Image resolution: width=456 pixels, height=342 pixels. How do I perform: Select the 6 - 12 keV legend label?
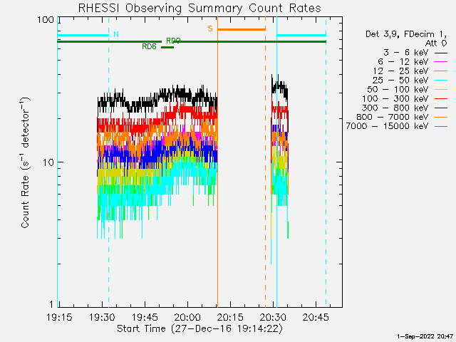(403, 62)
